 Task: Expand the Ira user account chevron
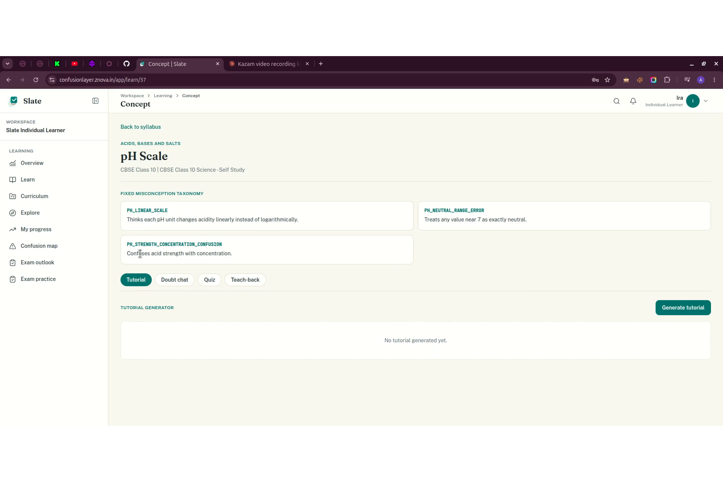click(x=706, y=101)
